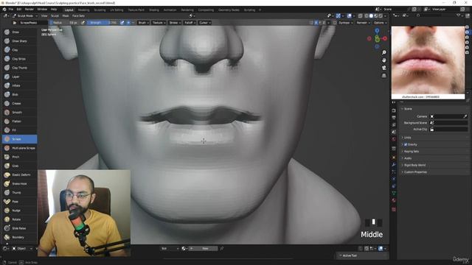Open the Dyntopo dropdown
The image size is (472, 265).
click(345, 23)
